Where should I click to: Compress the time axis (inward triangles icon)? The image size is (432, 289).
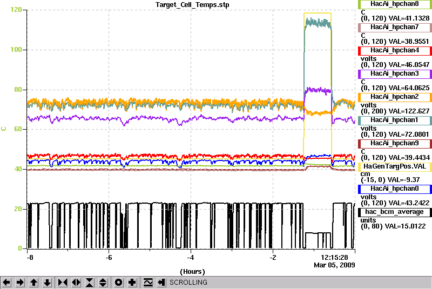click(63, 283)
